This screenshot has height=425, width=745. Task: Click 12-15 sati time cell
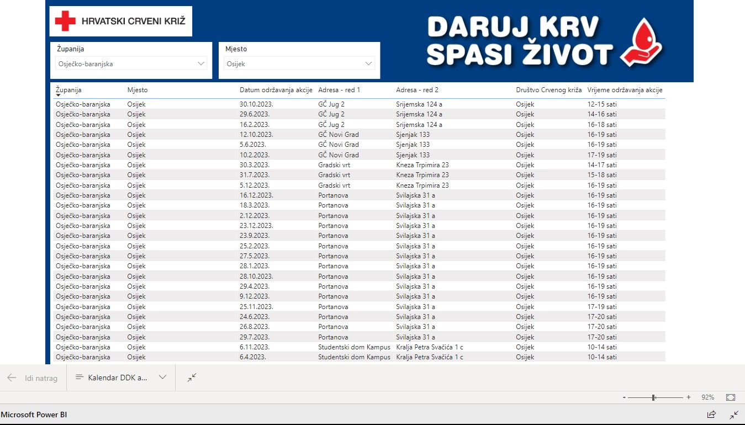click(602, 104)
